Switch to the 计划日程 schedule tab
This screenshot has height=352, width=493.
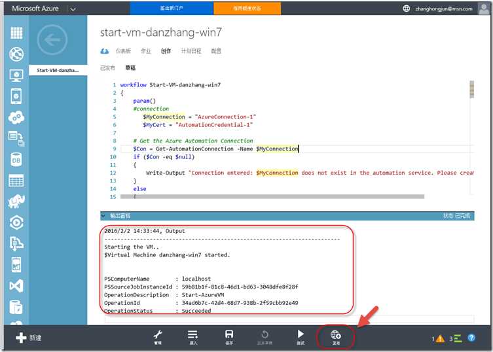(191, 51)
